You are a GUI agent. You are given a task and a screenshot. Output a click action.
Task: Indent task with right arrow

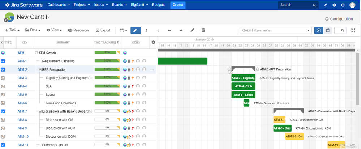181,30
